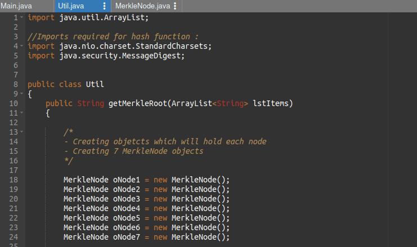
Task: Click the Util.java tab label
Action: tap(71, 6)
